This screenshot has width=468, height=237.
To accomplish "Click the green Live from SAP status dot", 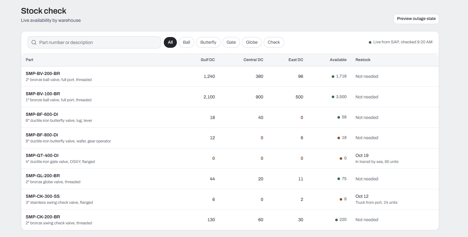I will tap(370, 42).
